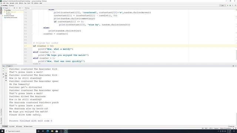237x133 pixels.
Task: Select the run tab in Run panel
Action: tap(9, 66)
